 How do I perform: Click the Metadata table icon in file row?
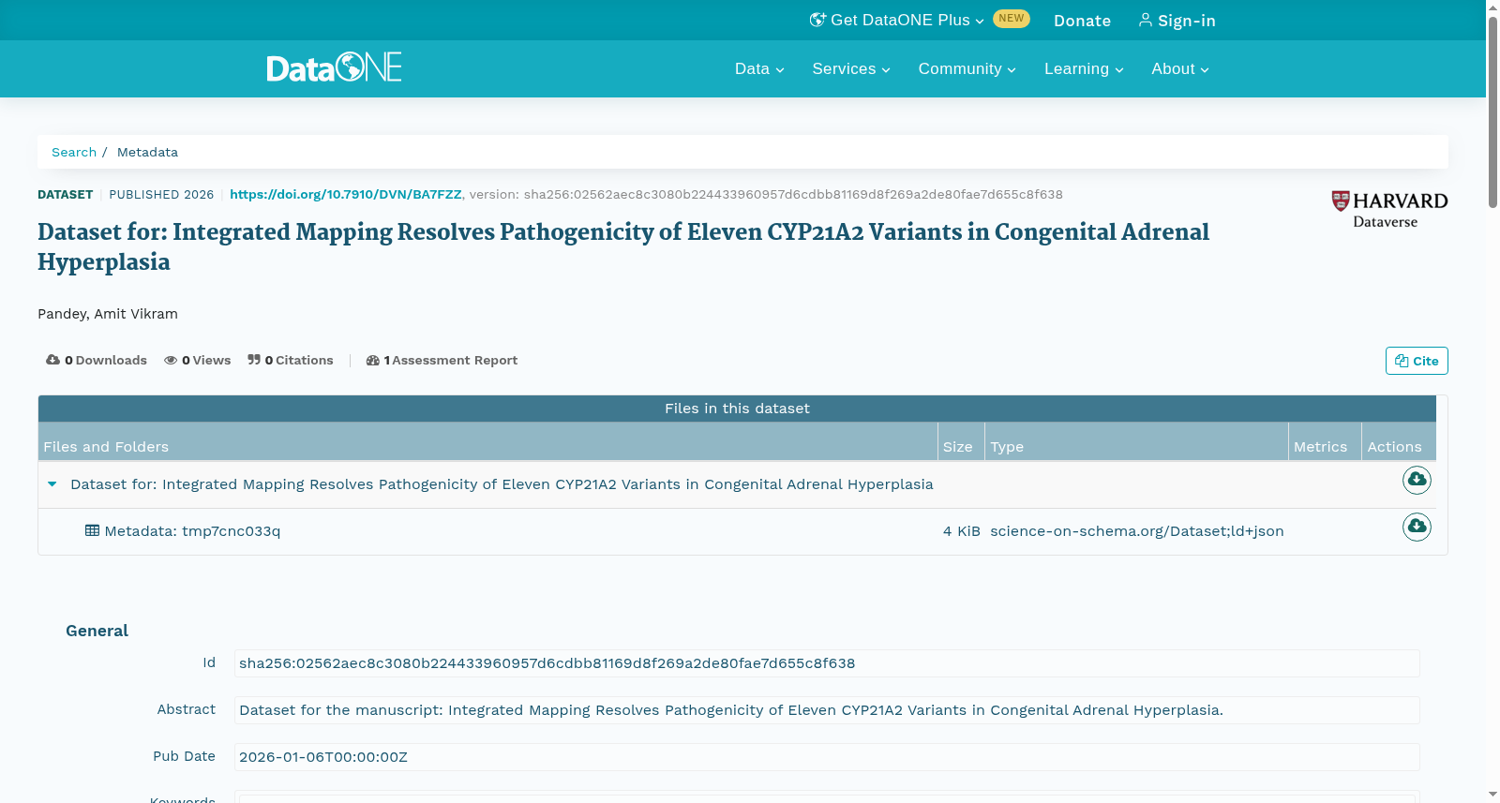pyautogui.click(x=92, y=530)
